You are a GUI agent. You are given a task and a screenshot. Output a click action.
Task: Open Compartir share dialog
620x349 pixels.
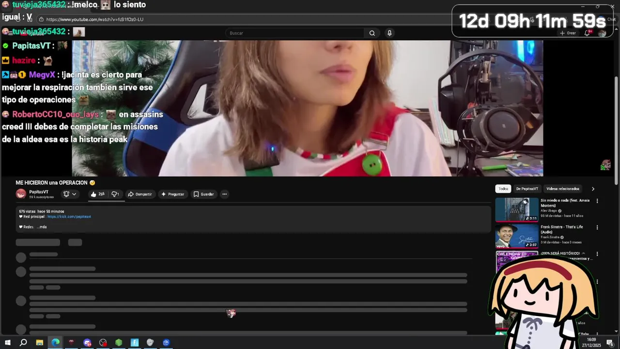[140, 194]
